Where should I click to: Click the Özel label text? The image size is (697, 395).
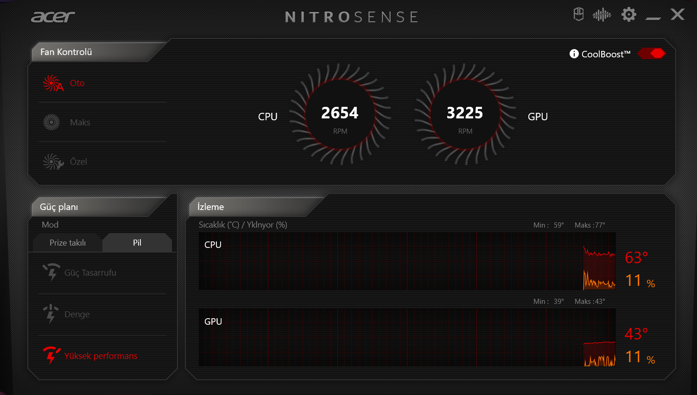[78, 161]
